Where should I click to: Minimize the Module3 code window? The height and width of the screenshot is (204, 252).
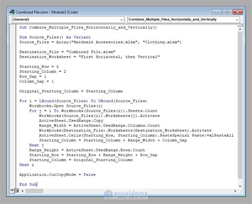click(216, 12)
